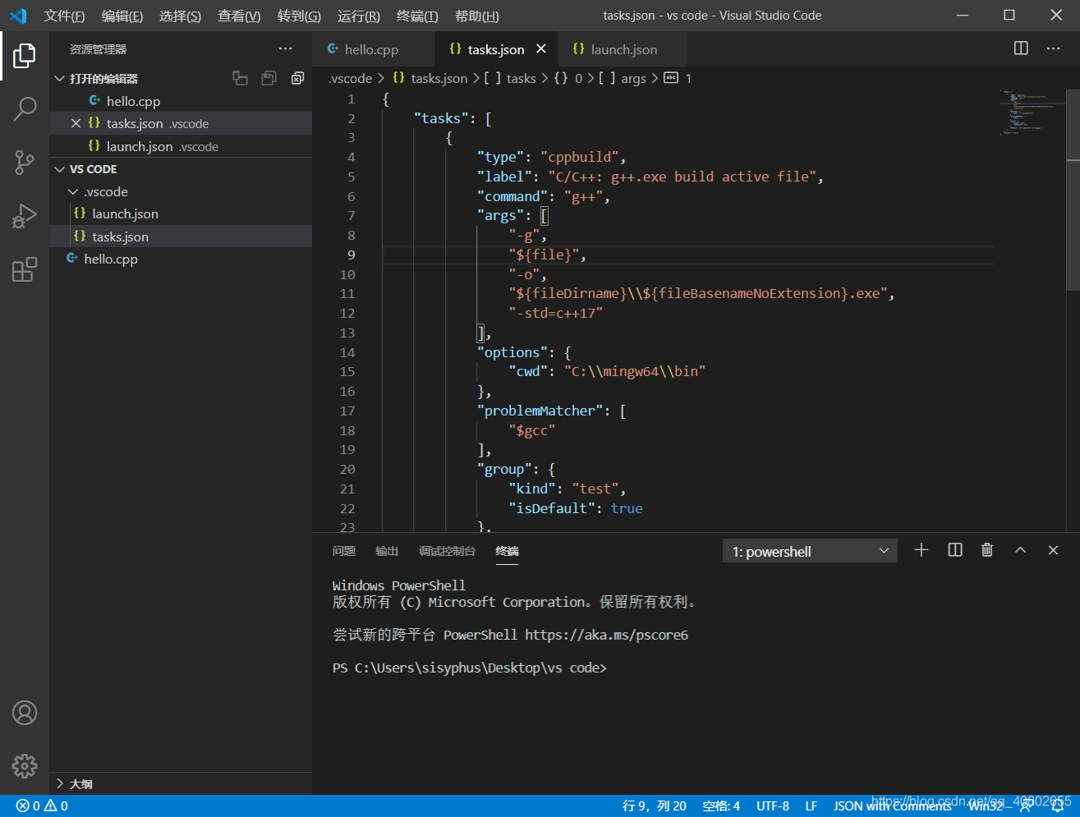Open the Run menu
Viewport: 1080px width, 817px height.
pyautogui.click(x=359, y=16)
